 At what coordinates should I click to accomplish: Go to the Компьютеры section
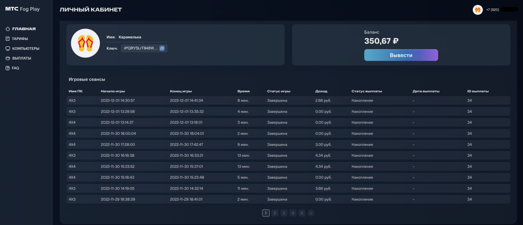(25, 48)
